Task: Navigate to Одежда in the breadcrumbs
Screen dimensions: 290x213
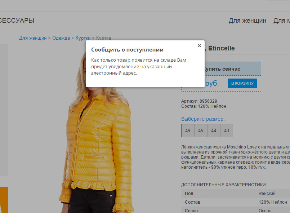Action: [x=61, y=38]
